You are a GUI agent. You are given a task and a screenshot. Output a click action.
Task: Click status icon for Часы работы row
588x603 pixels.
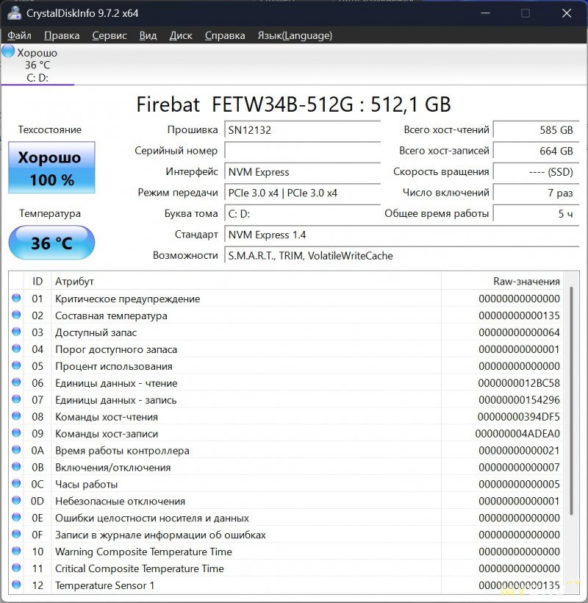click(16, 485)
